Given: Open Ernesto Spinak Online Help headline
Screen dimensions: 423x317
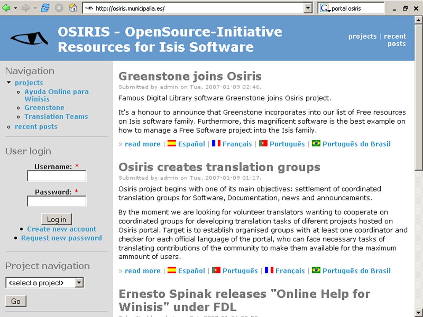Looking at the screenshot, I should pos(245,300).
